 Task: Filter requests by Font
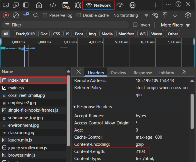[x=79, y=34]
